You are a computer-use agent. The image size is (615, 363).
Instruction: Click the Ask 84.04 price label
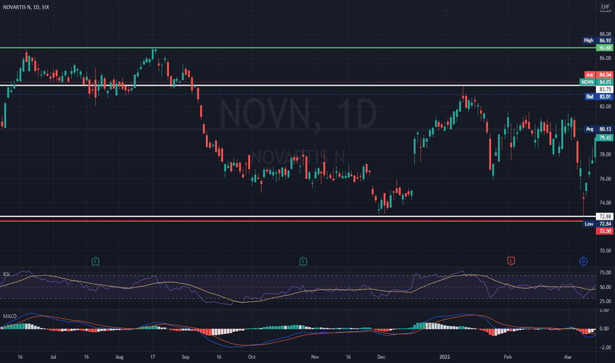598,75
